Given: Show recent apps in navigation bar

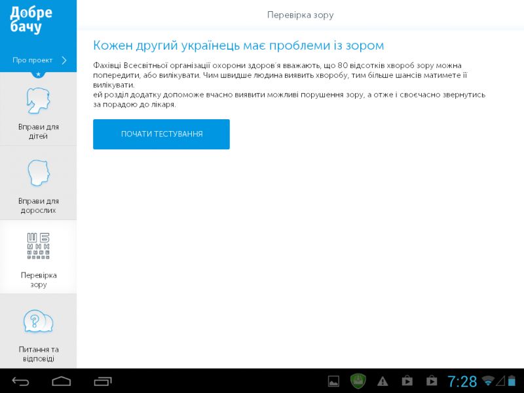Looking at the screenshot, I should [x=103, y=381].
